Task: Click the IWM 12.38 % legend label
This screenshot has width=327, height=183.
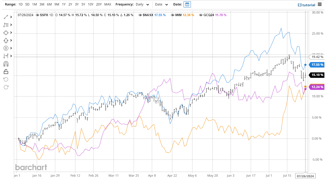Action: tap(185, 15)
